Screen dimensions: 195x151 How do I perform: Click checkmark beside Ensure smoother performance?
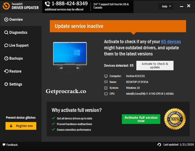(x=53, y=129)
